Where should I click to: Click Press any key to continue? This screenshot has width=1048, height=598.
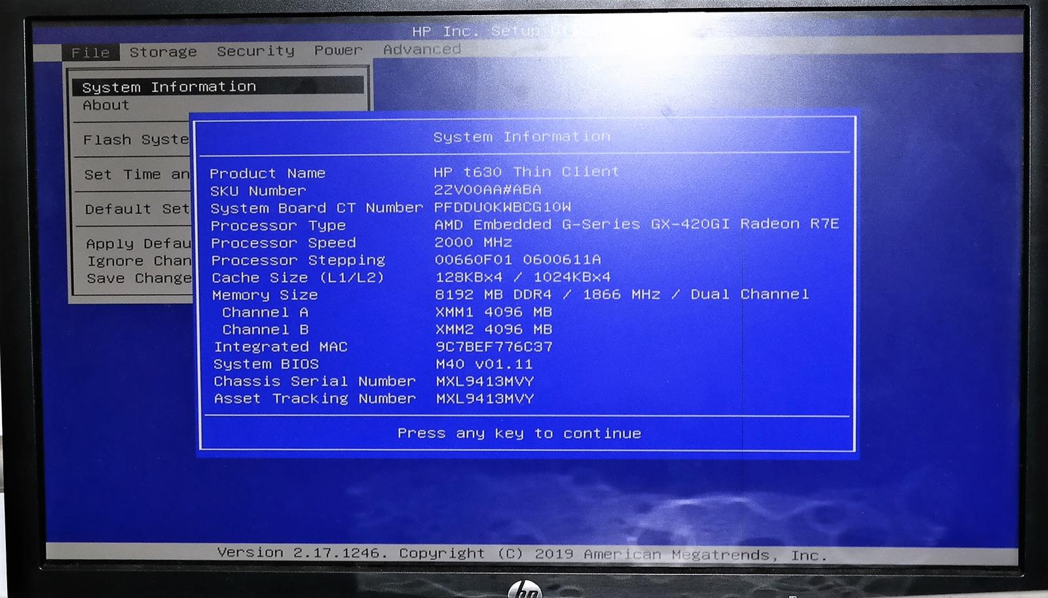(x=519, y=434)
